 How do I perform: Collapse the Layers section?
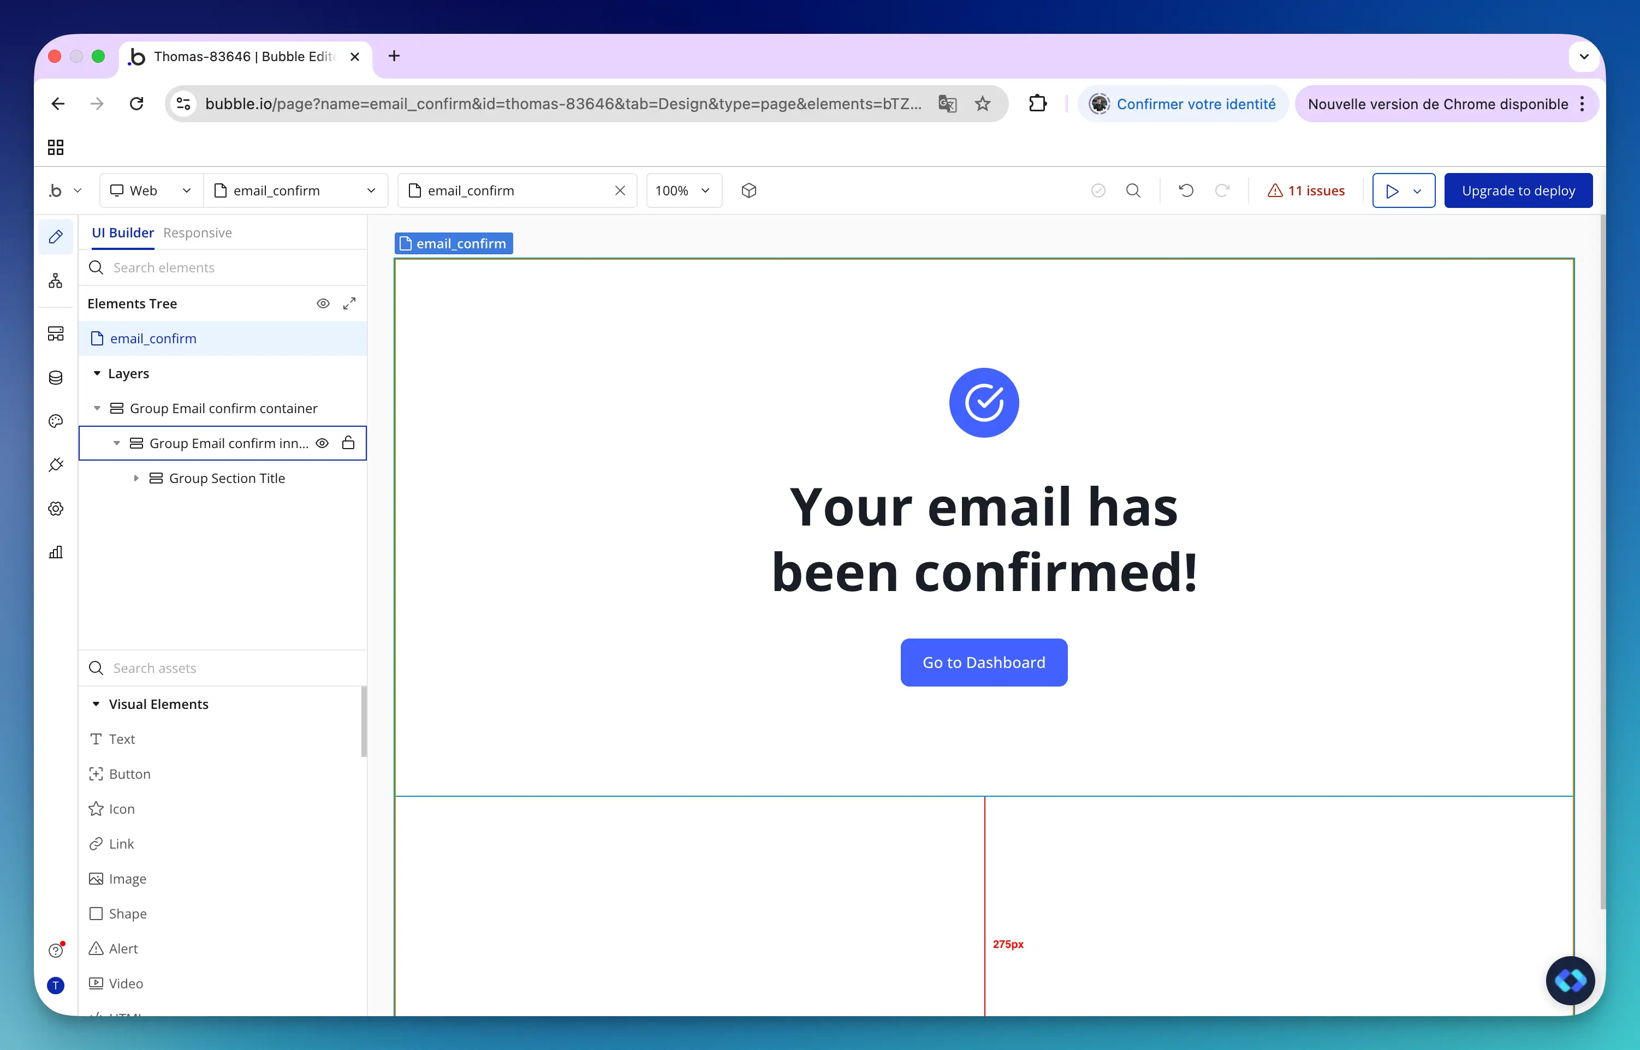pyautogui.click(x=97, y=374)
